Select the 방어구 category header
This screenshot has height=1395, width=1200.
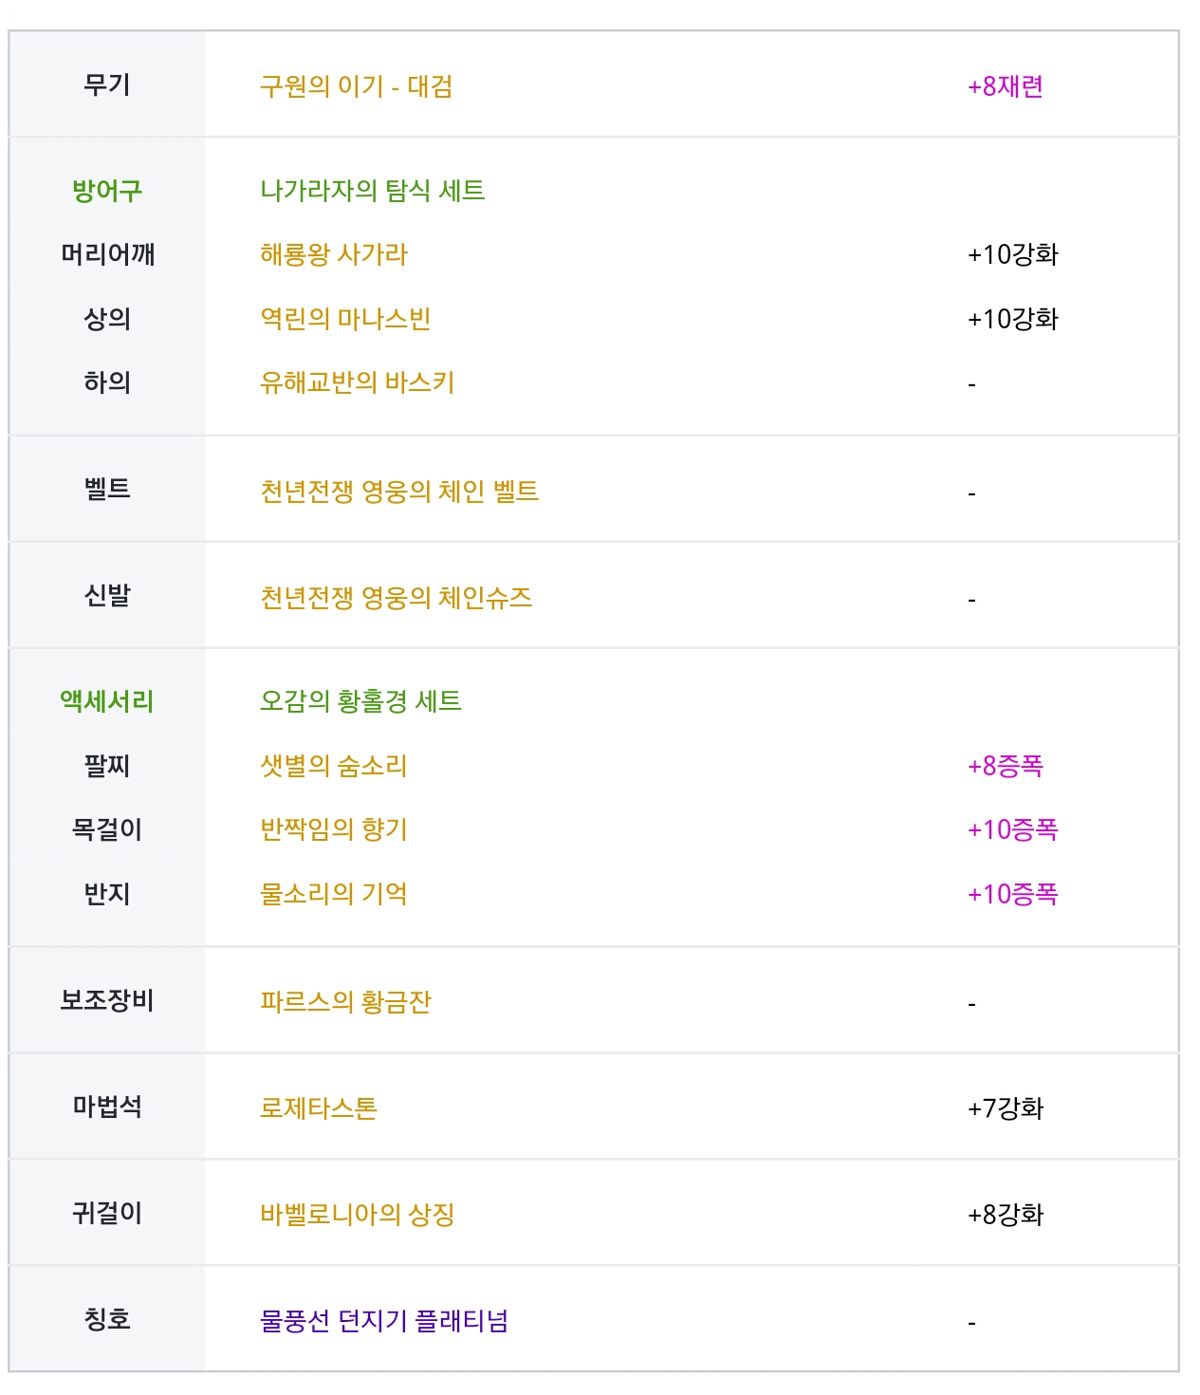tap(107, 191)
